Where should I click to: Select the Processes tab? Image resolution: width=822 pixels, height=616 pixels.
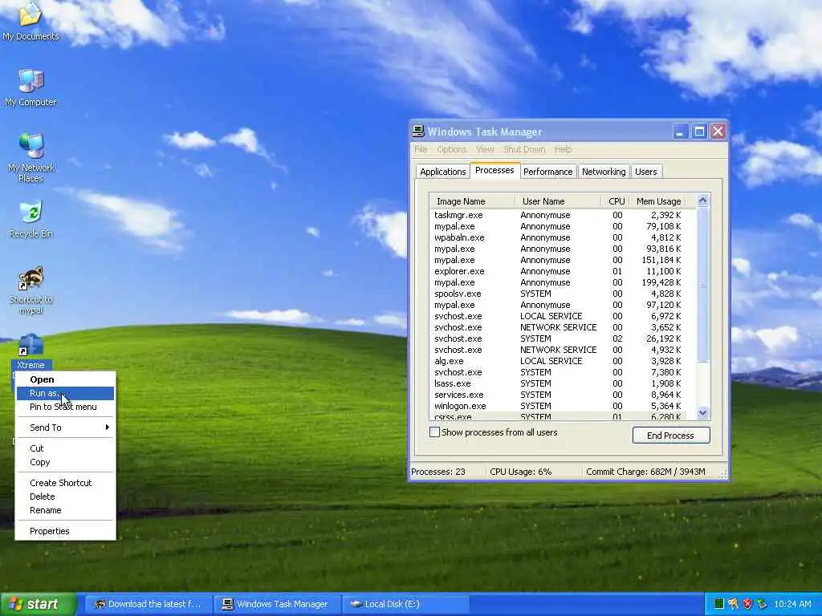[x=494, y=170]
